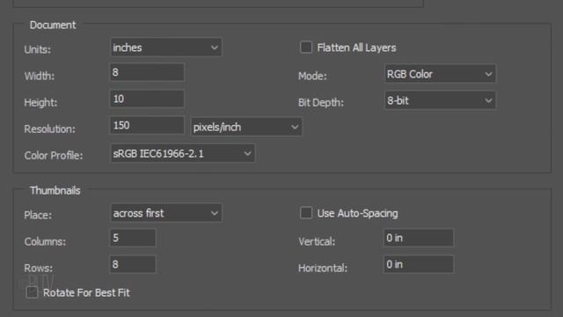Viewport: 563px width, 317px height.
Task: Click the Horizontal spacing field
Action: 419,264
